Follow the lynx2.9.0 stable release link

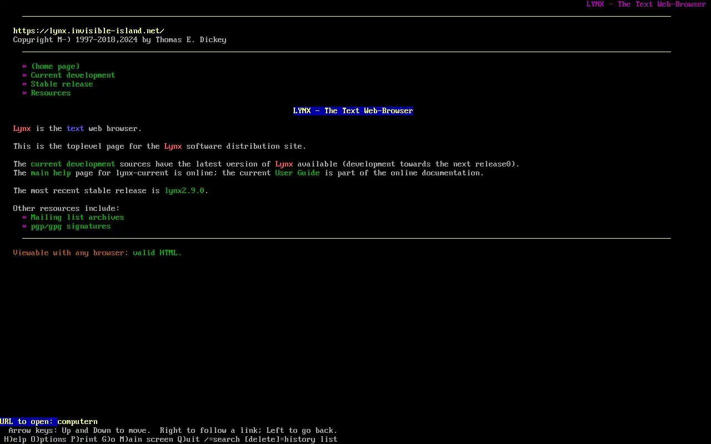point(184,191)
